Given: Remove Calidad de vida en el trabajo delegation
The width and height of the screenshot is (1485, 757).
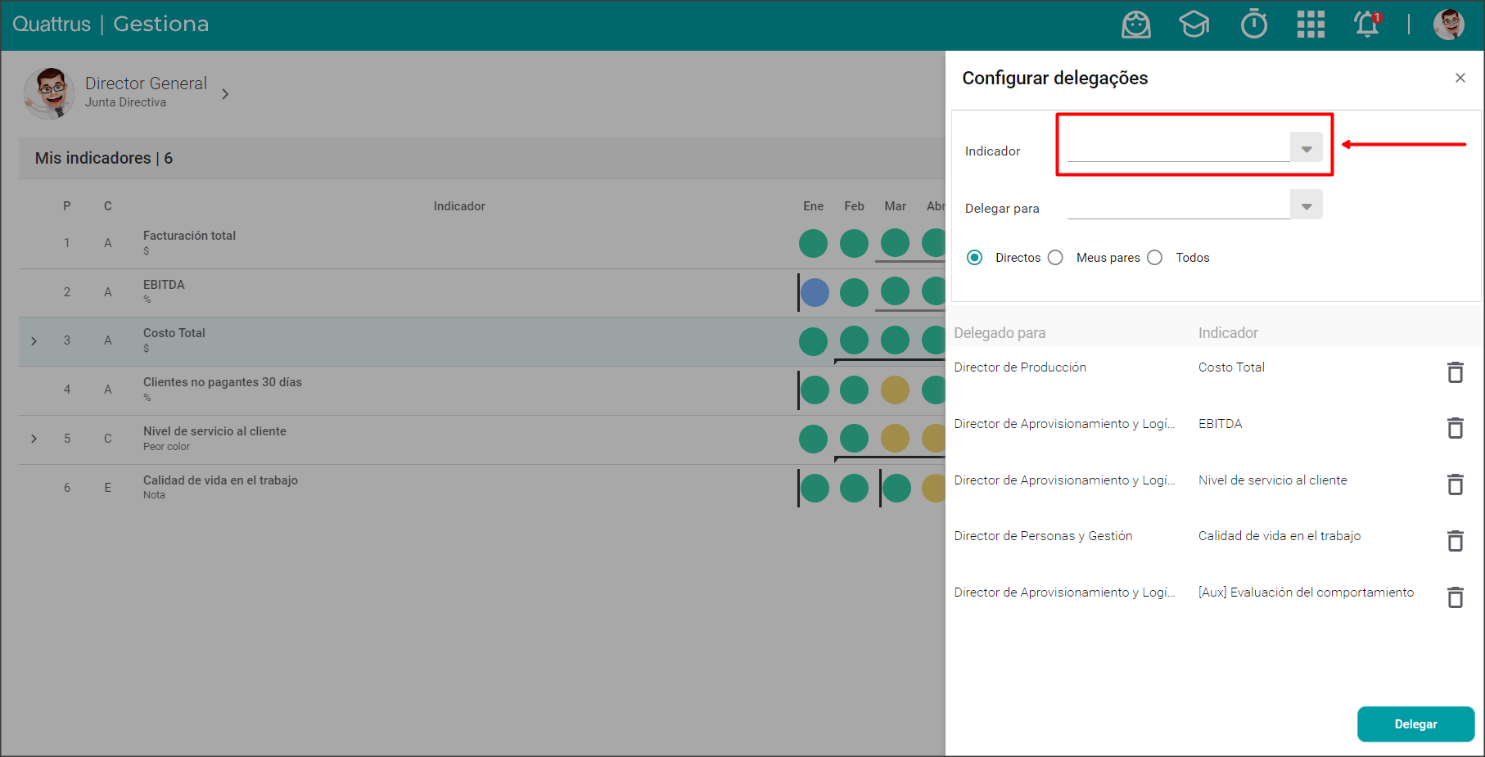Looking at the screenshot, I should point(1455,541).
